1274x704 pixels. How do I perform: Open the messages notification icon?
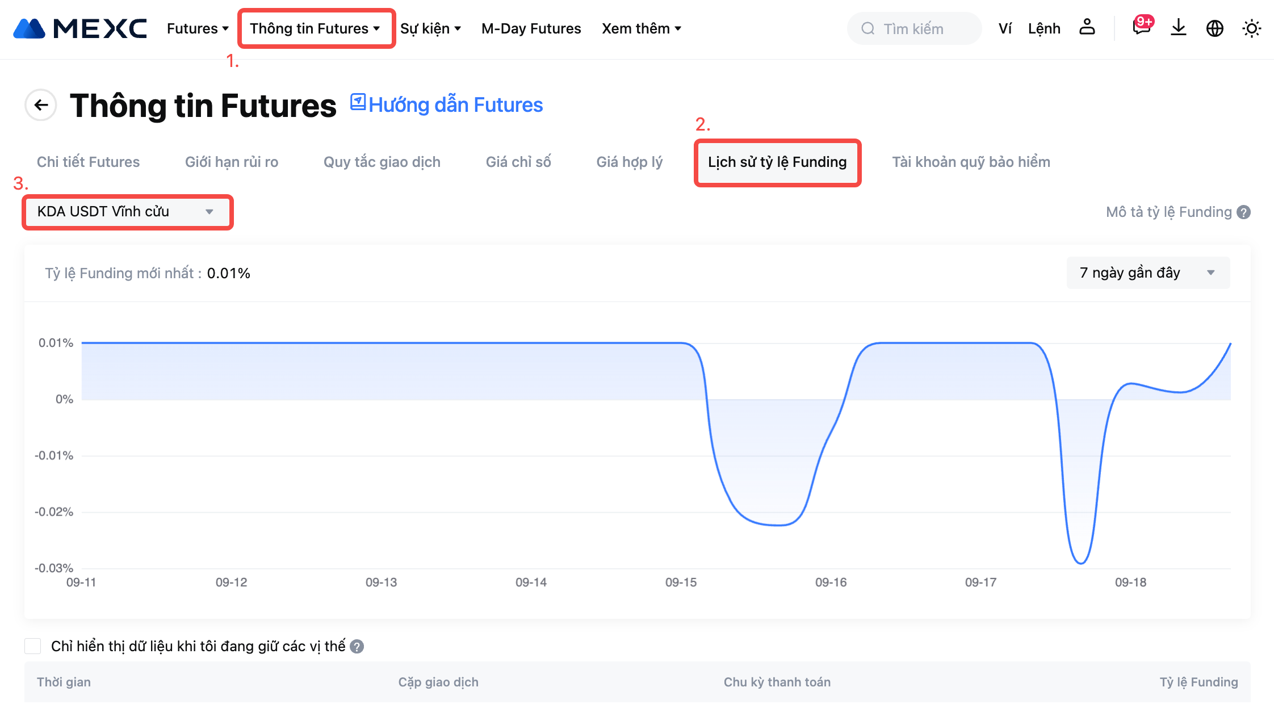coord(1141,27)
